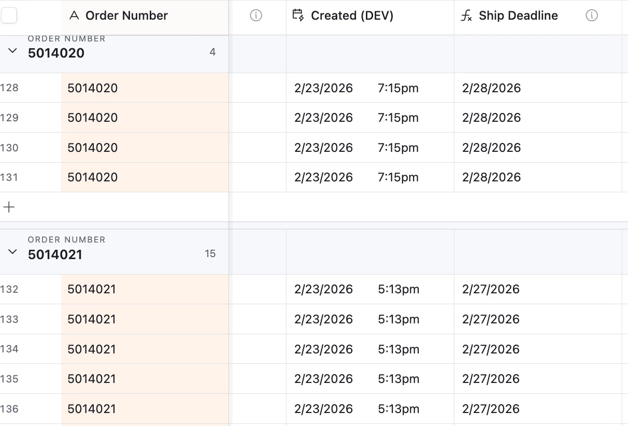
Task: Toggle the select-all checkbox in the header
Action: (9, 16)
